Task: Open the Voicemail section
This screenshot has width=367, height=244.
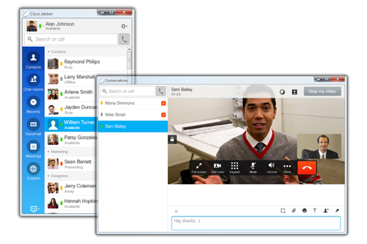Action: click(34, 126)
